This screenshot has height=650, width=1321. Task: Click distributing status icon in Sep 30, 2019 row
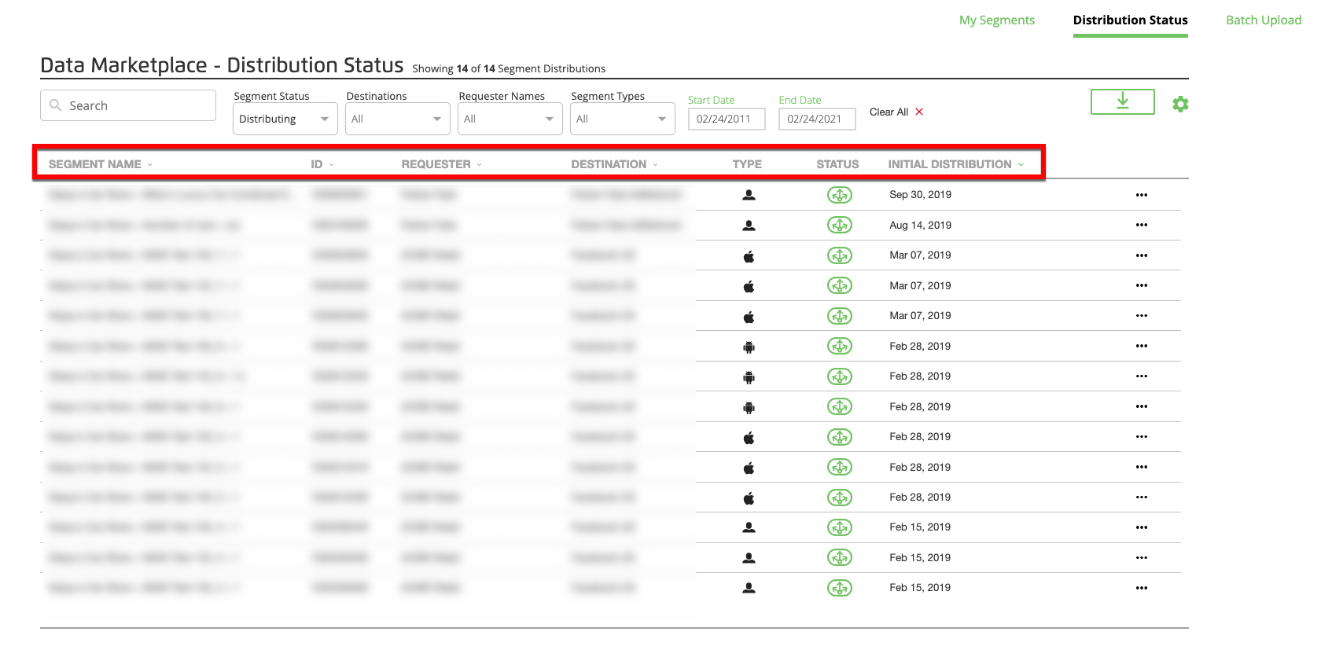pyautogui.click(x=839, y=195)
